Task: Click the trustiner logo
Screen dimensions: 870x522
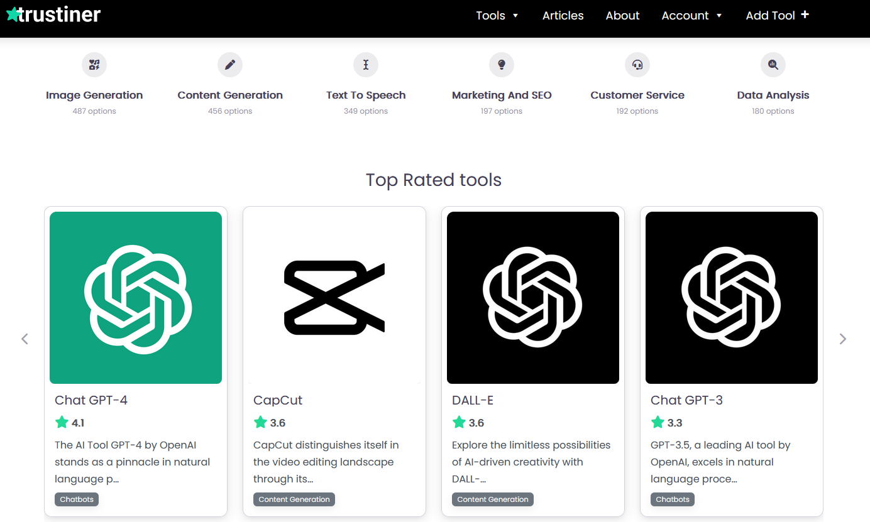Action: [x=53, y=14]
